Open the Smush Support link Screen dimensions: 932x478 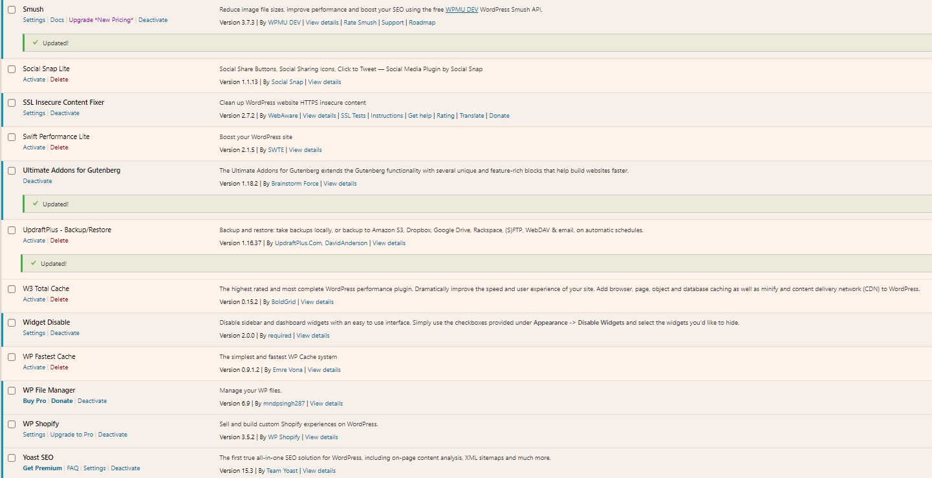click(393, 23)
